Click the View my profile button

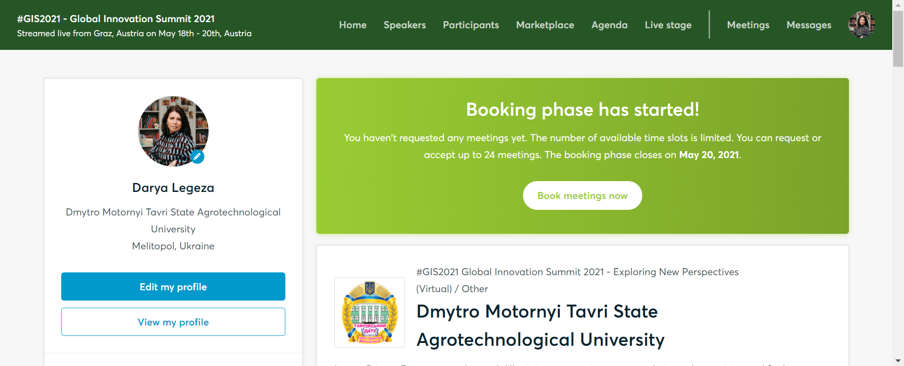(x=173, y=322)
